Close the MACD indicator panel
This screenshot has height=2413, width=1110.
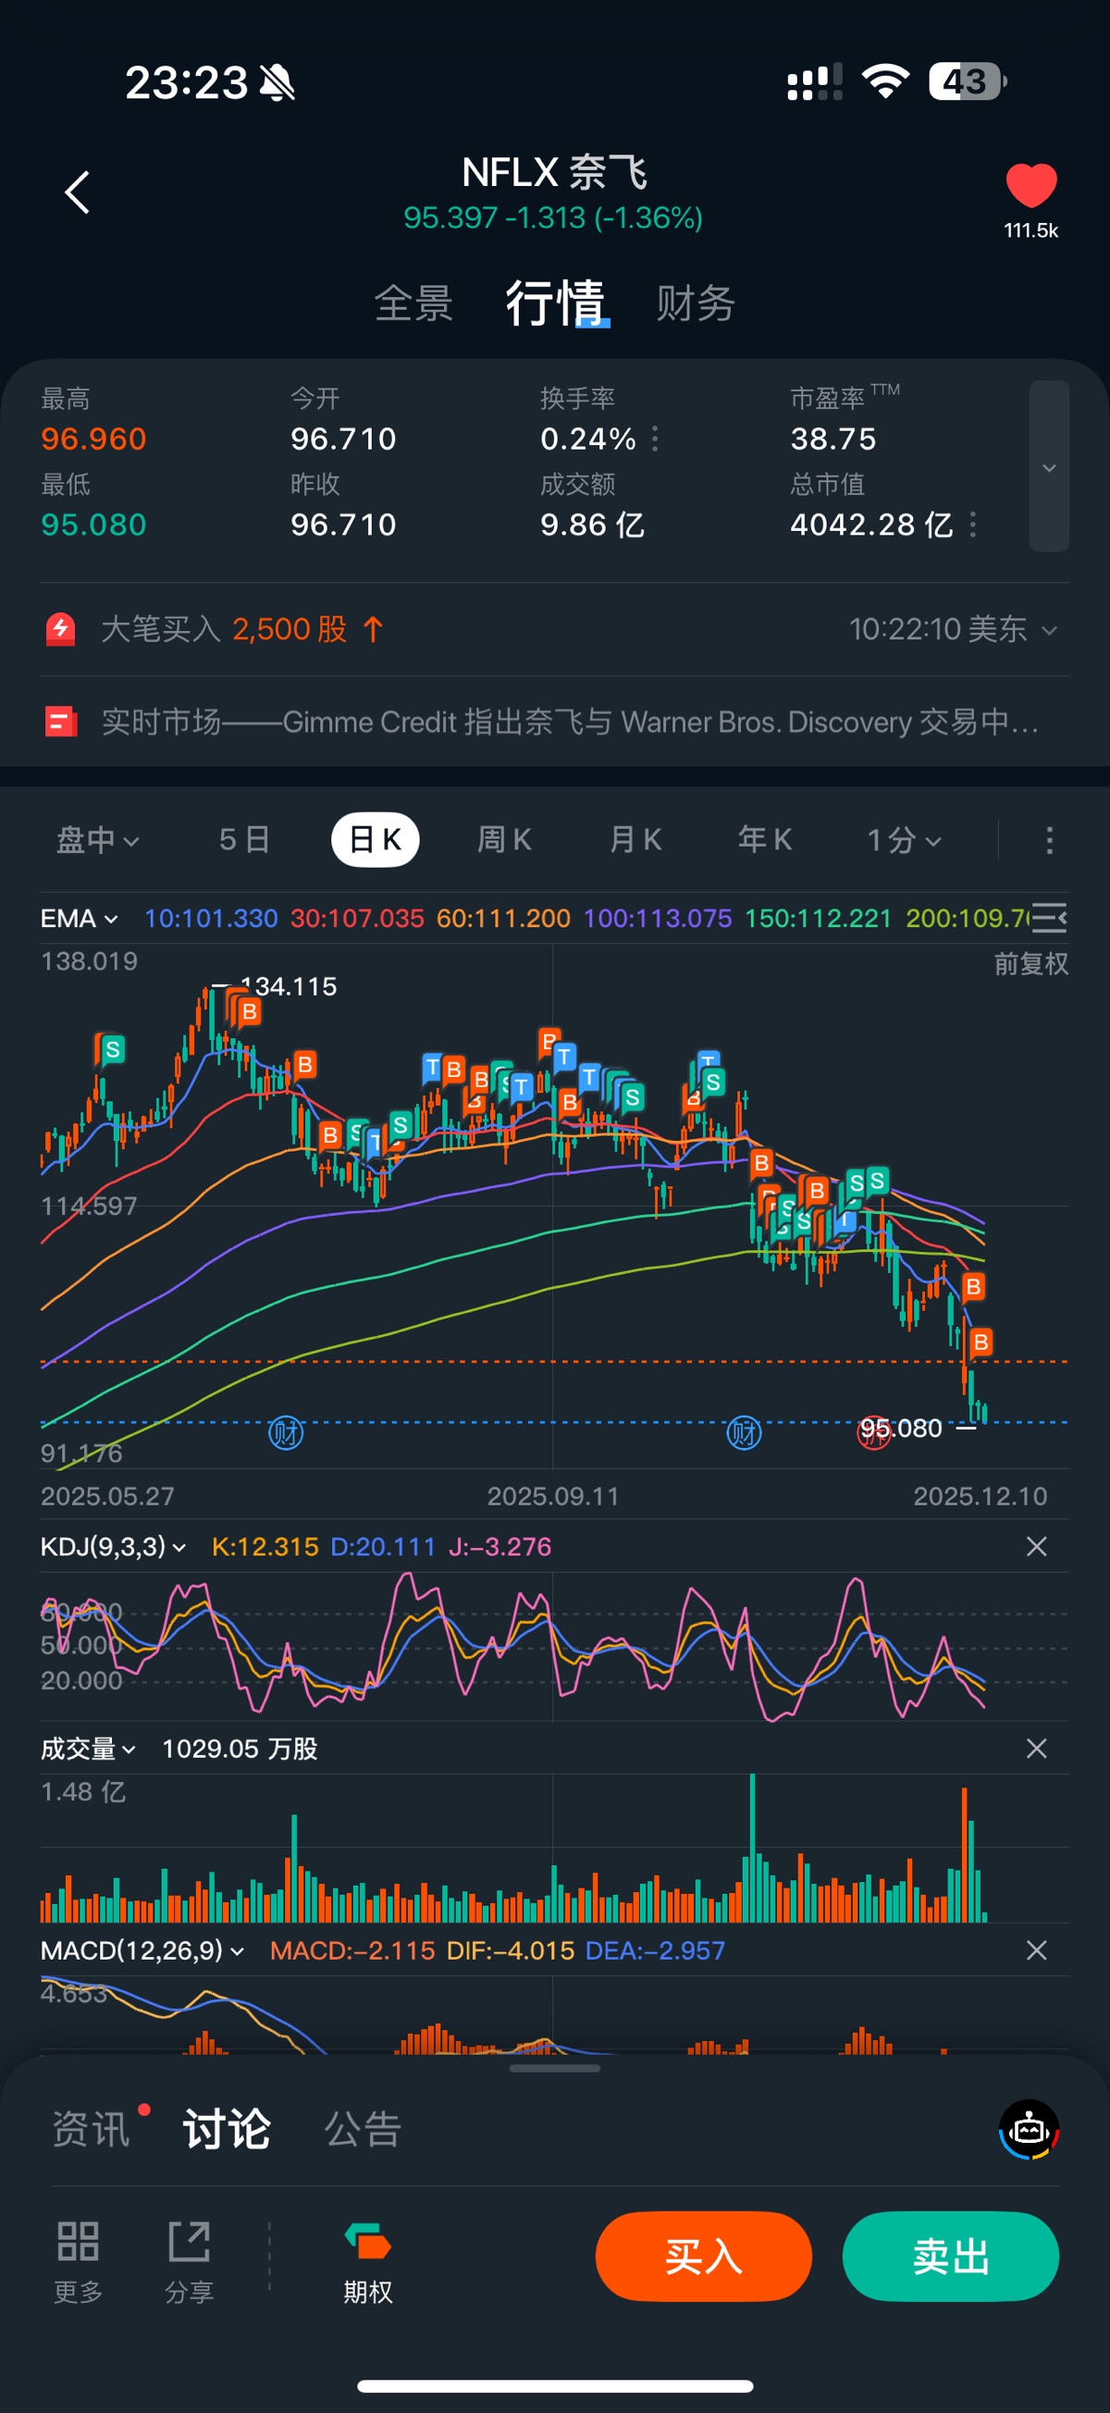click(x=1036, y=1950)
